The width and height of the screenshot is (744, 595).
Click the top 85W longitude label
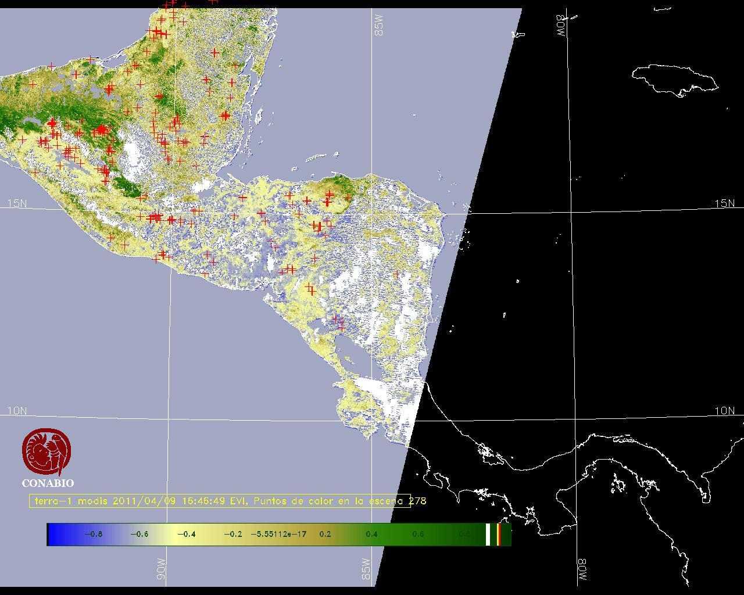[x=379, y=26]
